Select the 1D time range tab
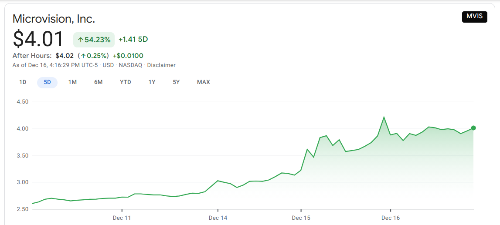This screenshot has width=500, height=225. (x=23, y=82)
